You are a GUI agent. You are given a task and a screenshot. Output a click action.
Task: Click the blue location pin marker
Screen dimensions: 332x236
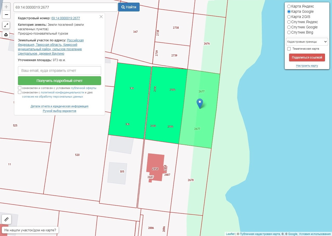click(x=200, y=104)
